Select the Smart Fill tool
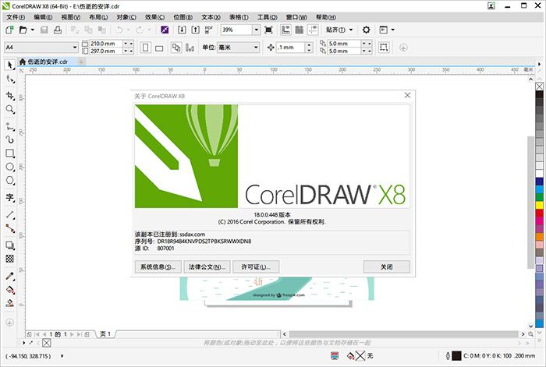 (x=9, y=303)
